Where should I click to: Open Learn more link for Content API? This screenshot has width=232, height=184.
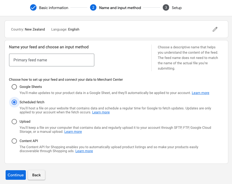coord(84,151)
